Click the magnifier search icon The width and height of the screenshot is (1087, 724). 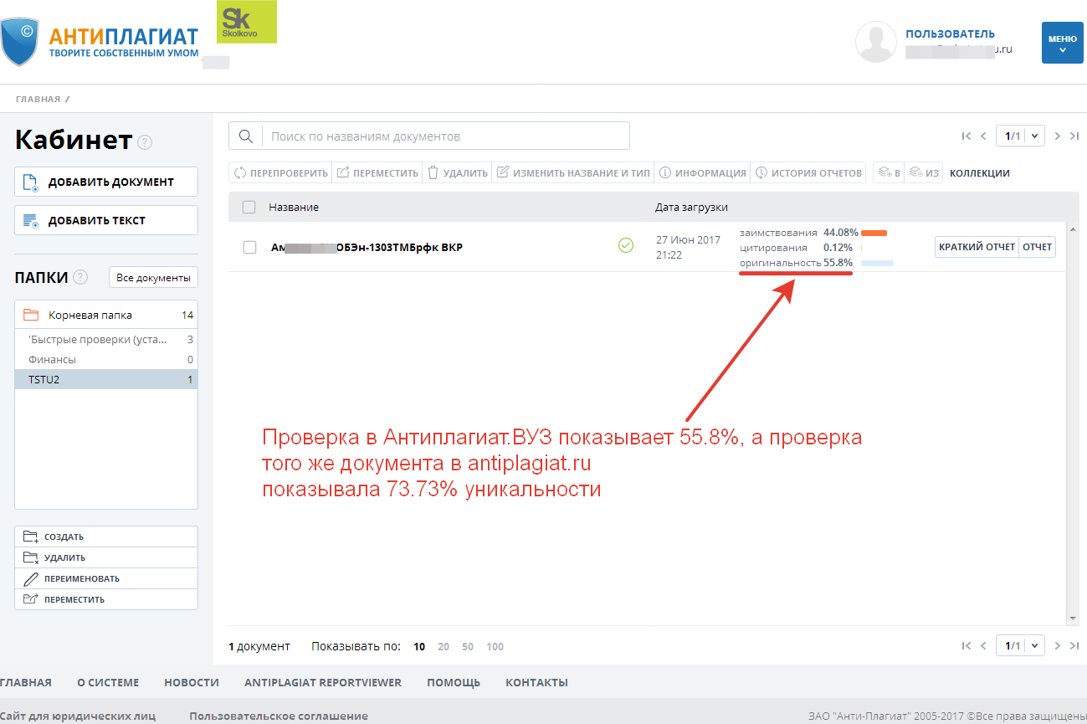[246, 136]
